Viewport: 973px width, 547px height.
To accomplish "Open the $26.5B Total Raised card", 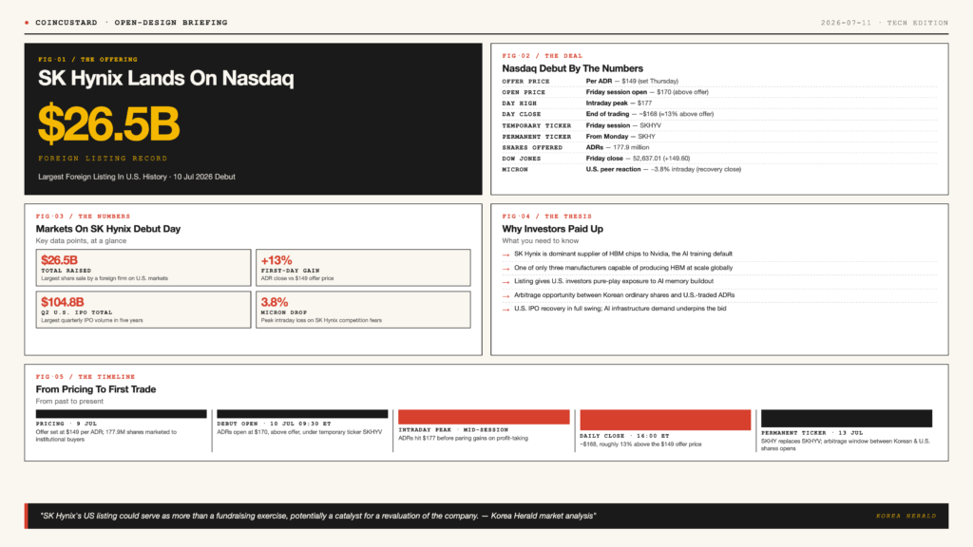I will pyautogui.click(x=143, y=268).
